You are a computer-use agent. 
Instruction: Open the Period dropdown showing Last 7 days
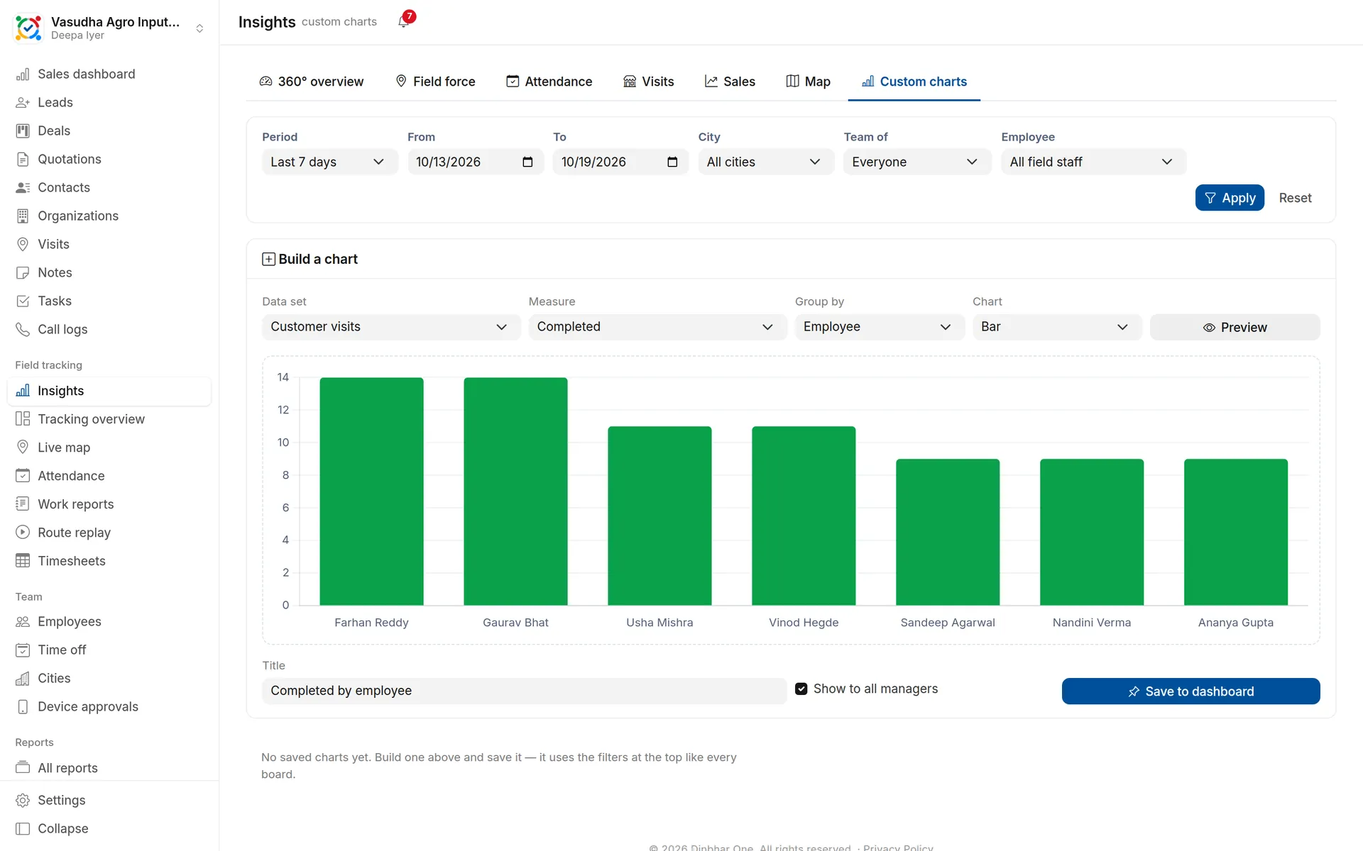(329, 162)
